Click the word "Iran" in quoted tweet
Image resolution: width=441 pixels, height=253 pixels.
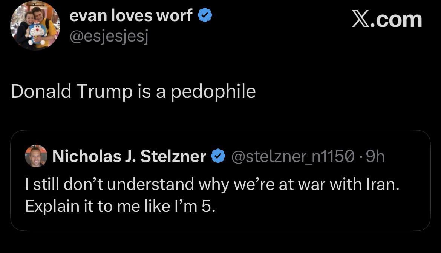point(381,185)
